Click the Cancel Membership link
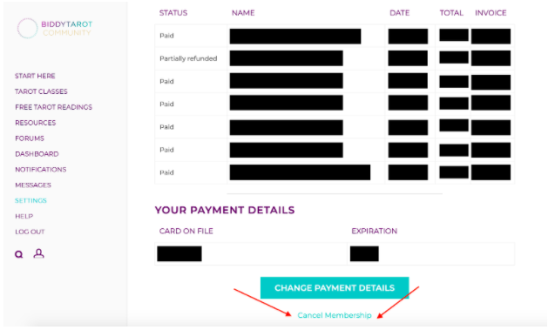The image size is (555, 330). [x=335, y=315]
